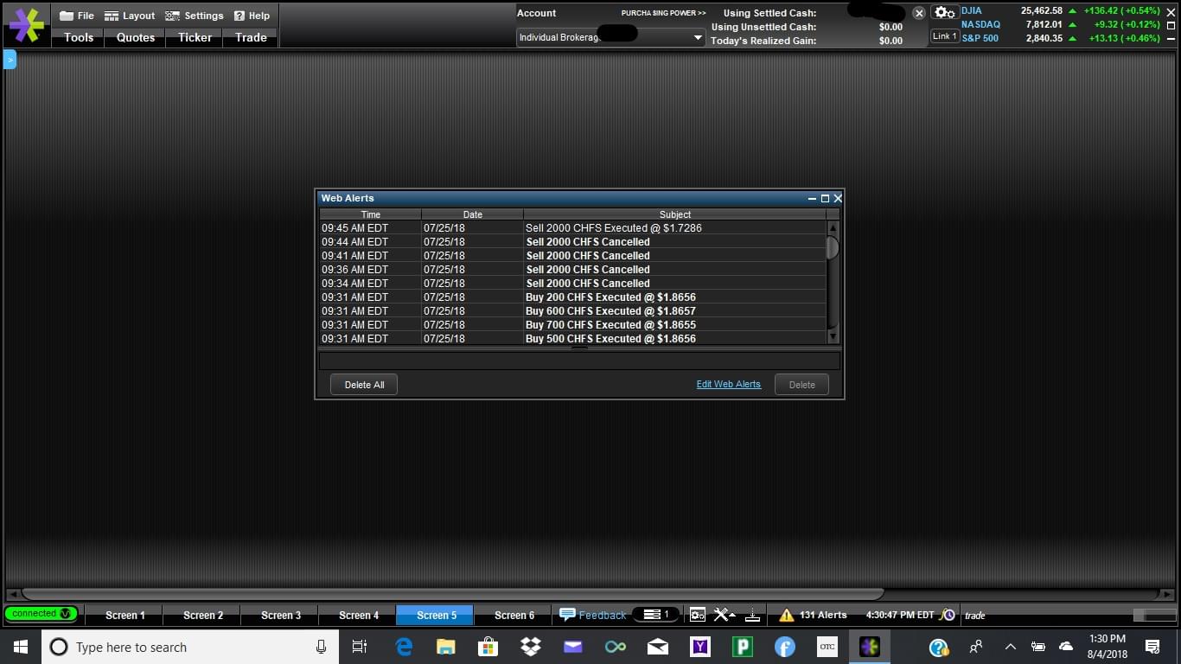Minimize the Web Alerts window

(x=812, y=199)
